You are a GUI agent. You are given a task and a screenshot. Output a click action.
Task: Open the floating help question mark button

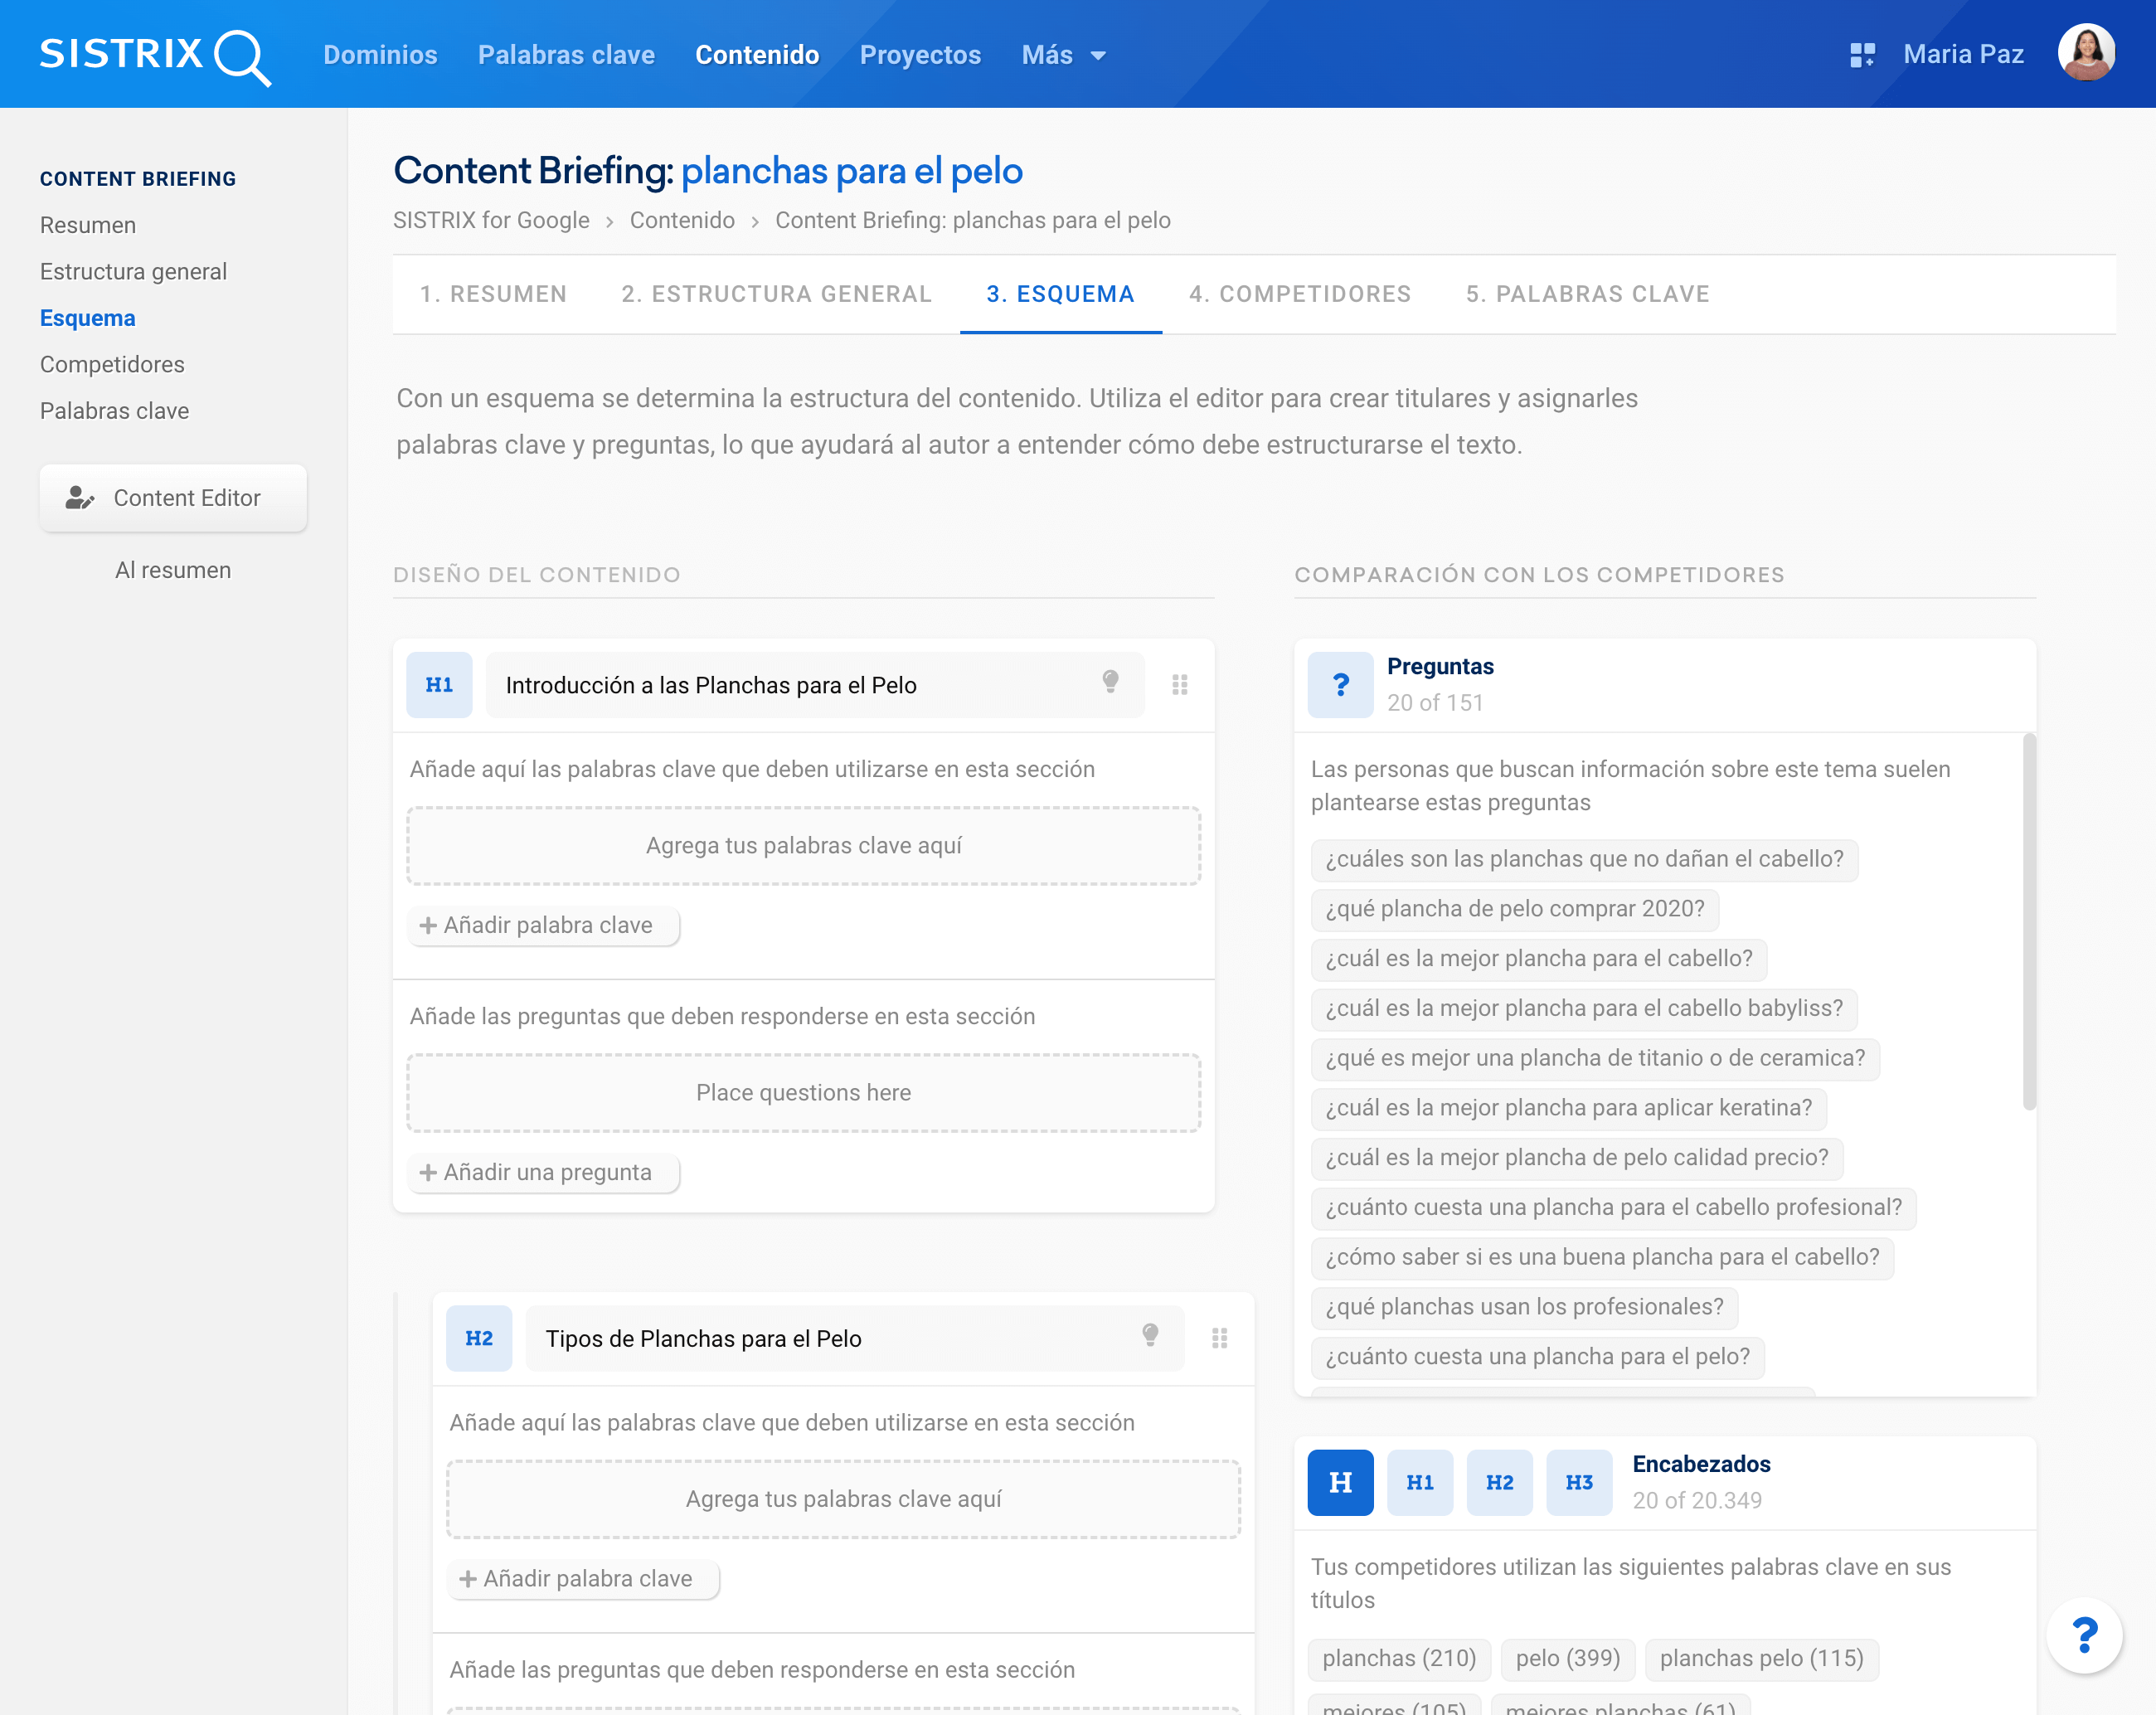tap(2084, 1636)
